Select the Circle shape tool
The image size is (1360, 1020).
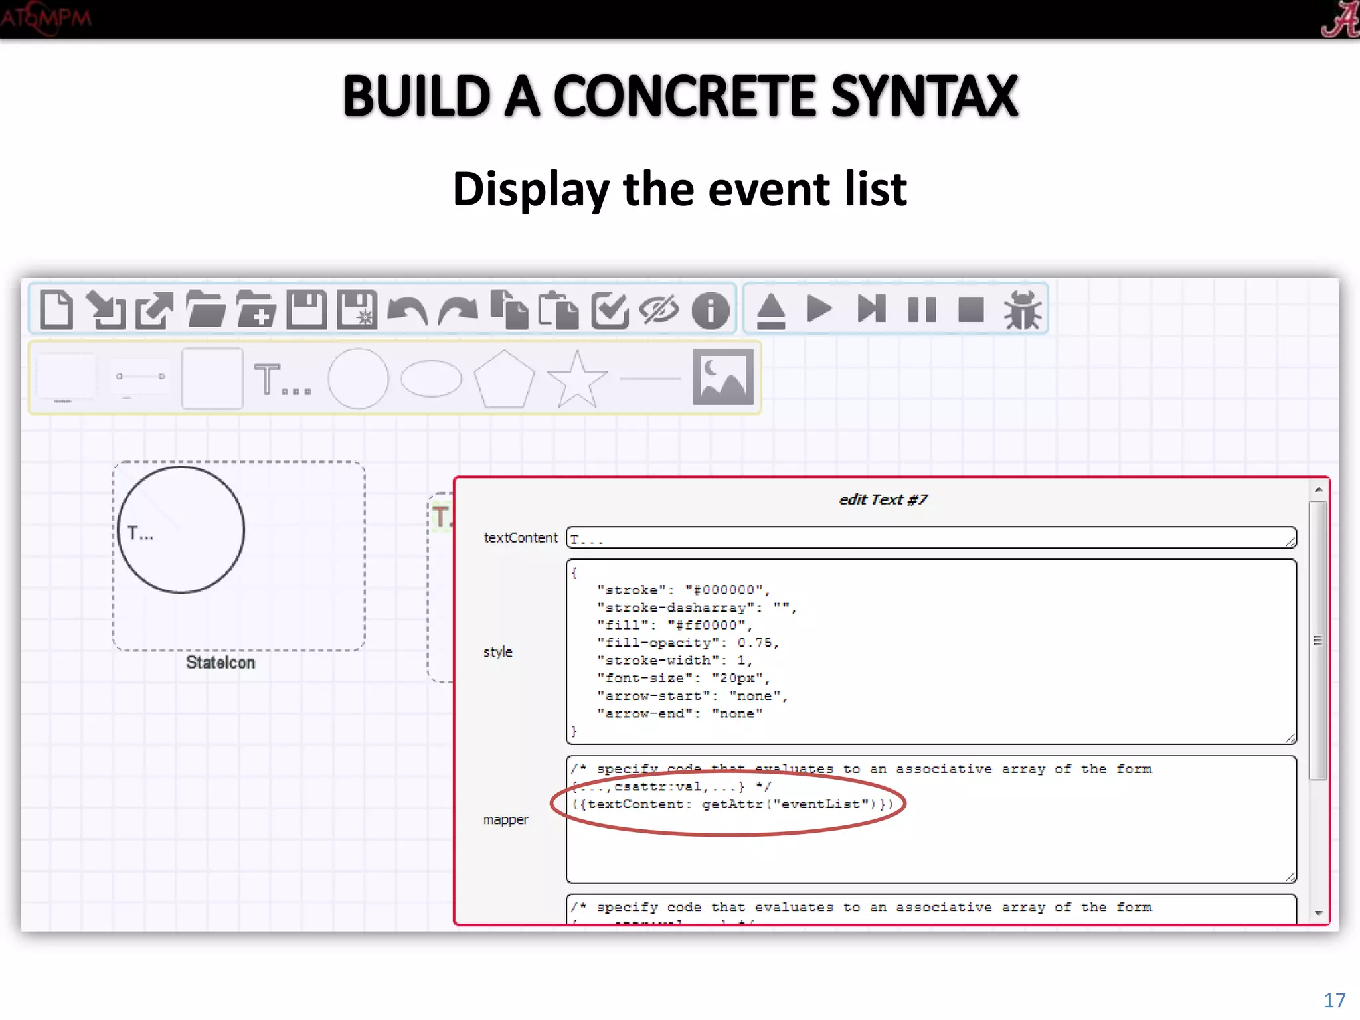click(358, 379)
